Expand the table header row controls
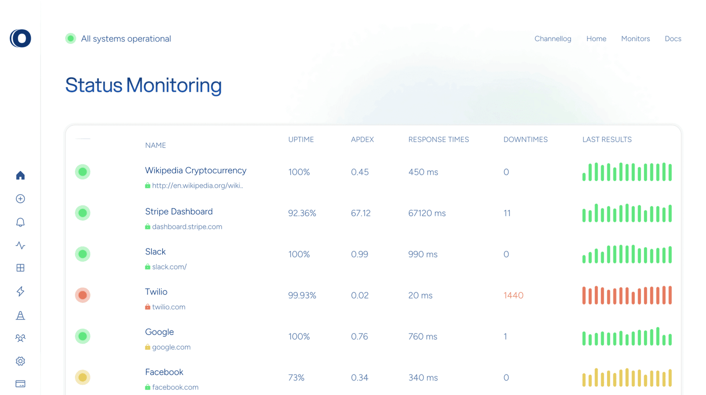This screenshot has height=395, width=706. (x=83, y=139)
